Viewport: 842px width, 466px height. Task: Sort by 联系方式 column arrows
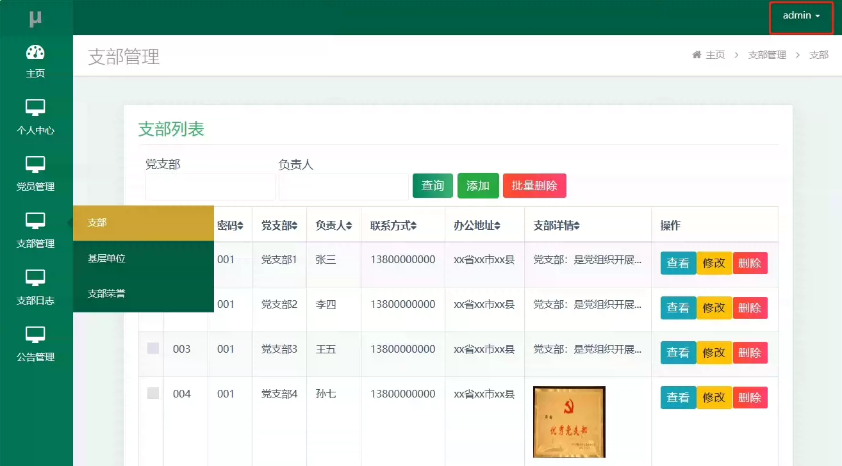click(x=413, y=225)
